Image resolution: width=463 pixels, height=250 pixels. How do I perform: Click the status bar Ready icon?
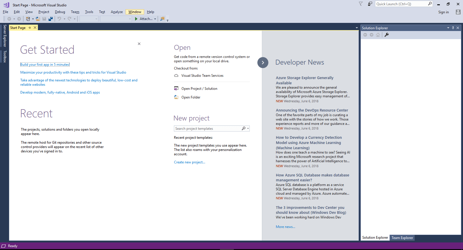[4, 246]
